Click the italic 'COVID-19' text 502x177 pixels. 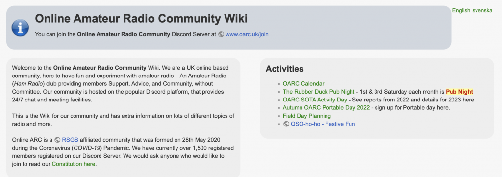(87, 148)
